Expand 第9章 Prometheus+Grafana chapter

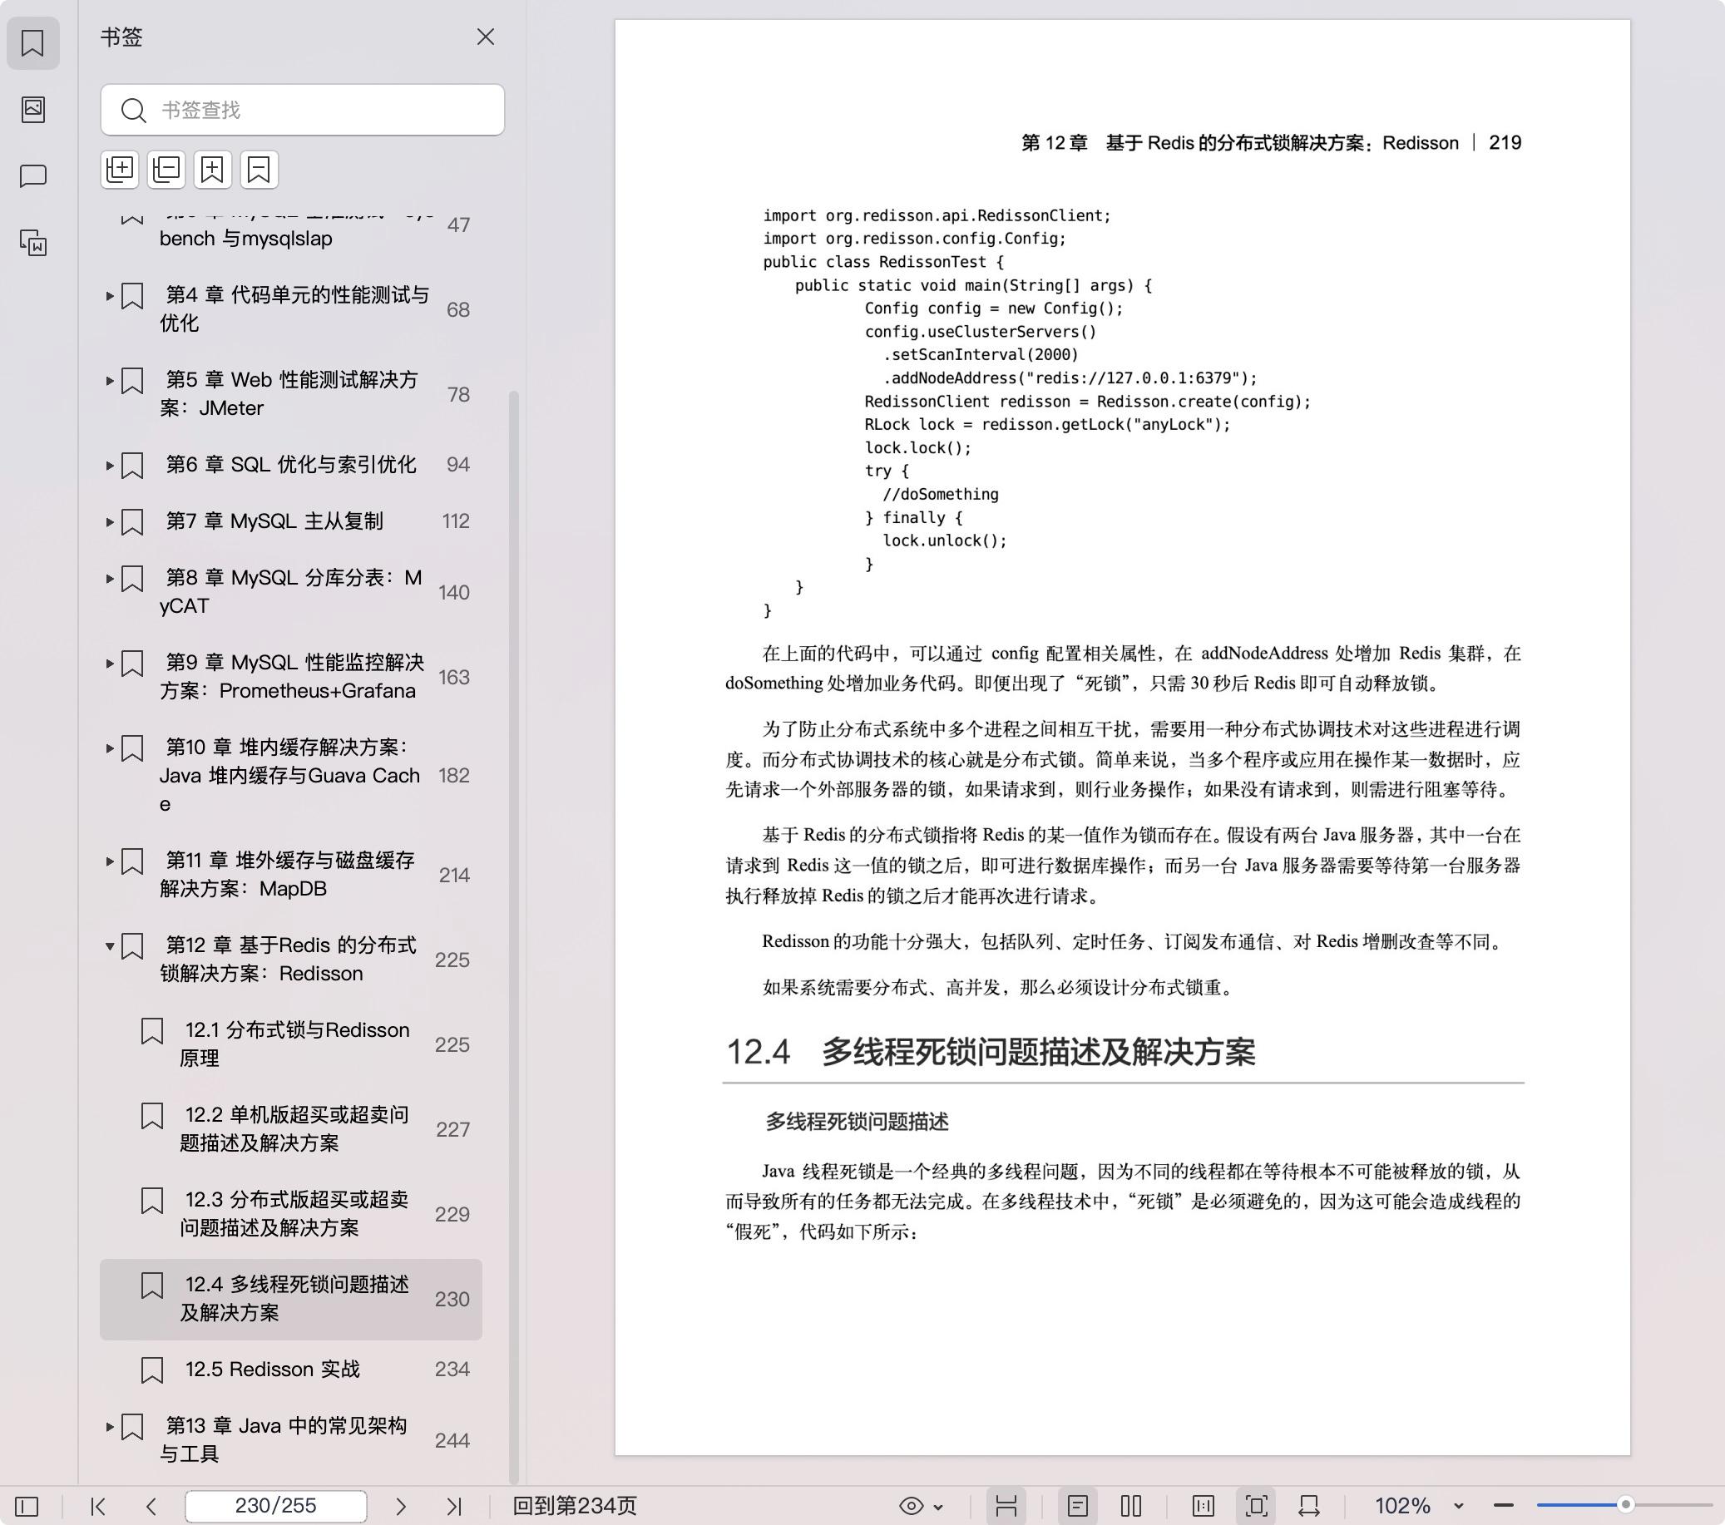click(110, 664)
